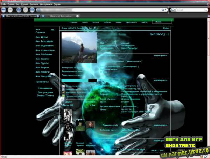Close the 'В Контакте | Фотографии' tab
Screen dimensions: 210x159
pos(77,16)
